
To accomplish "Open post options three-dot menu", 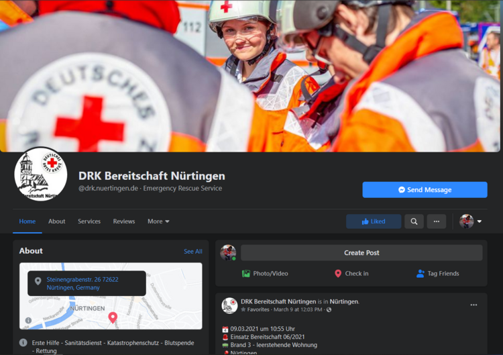I will (x=473, y=305).
